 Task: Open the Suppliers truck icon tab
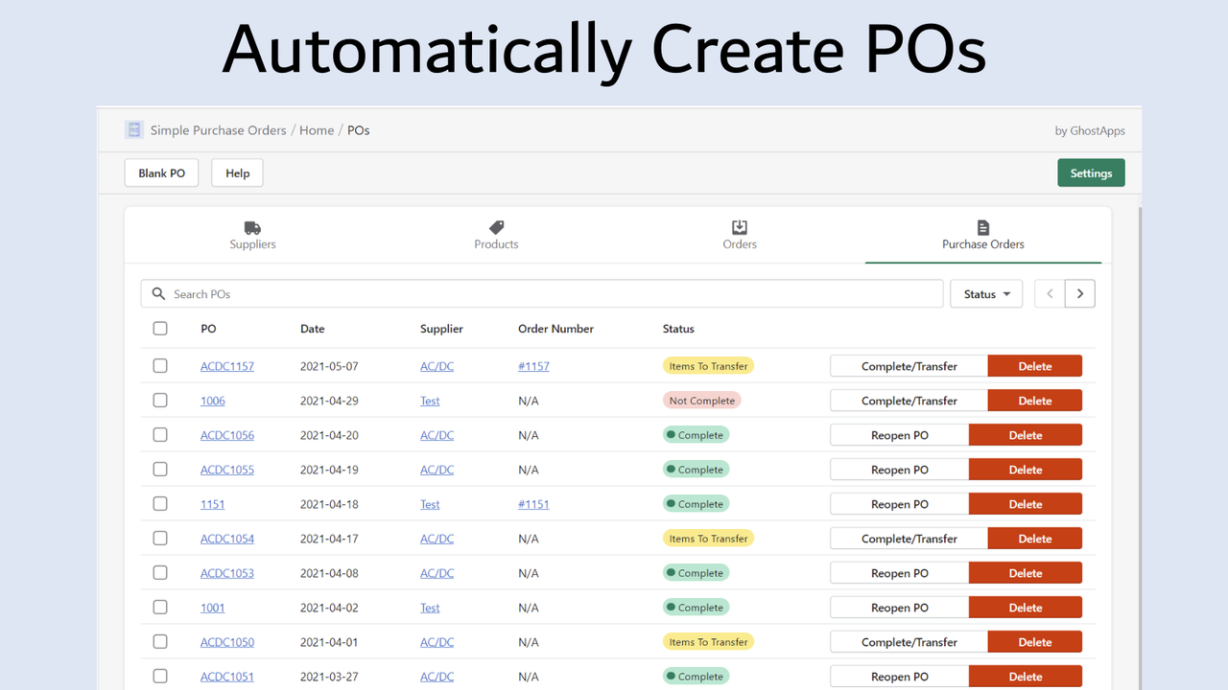click(252, 228)
